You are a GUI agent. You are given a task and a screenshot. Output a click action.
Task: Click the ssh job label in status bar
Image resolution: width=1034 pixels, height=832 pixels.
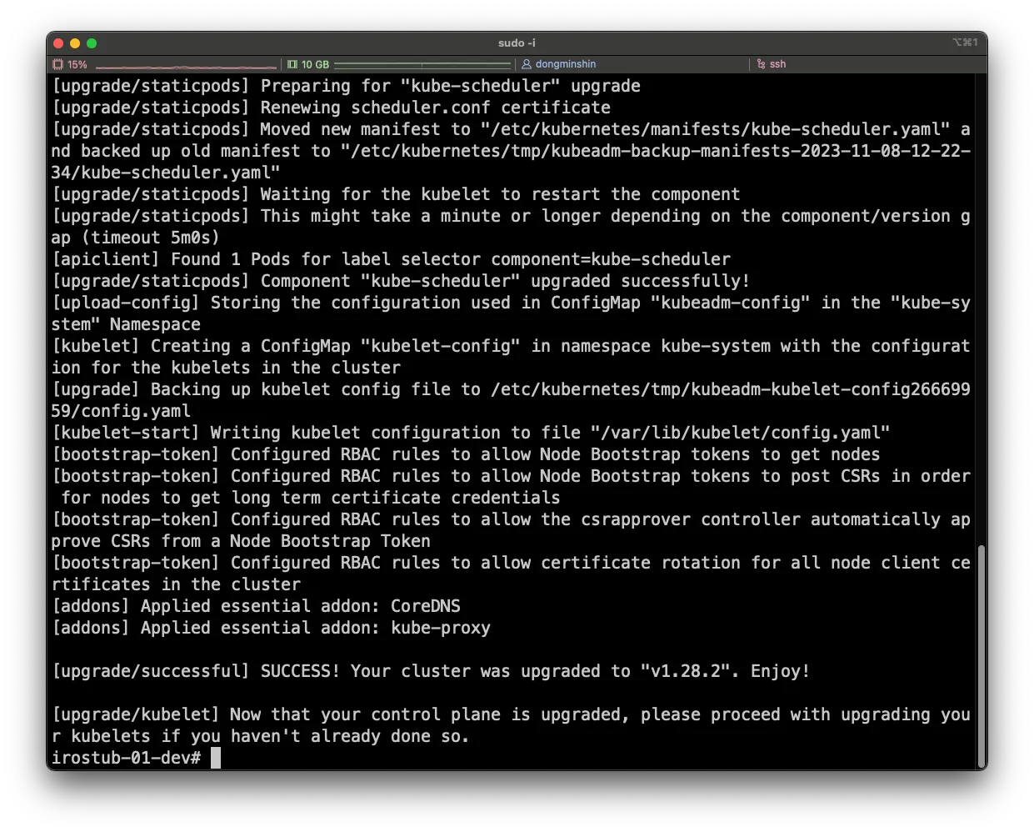pos(777,64)
